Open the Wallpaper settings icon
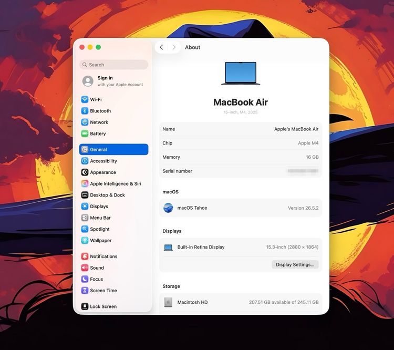 tap(85, 240)
